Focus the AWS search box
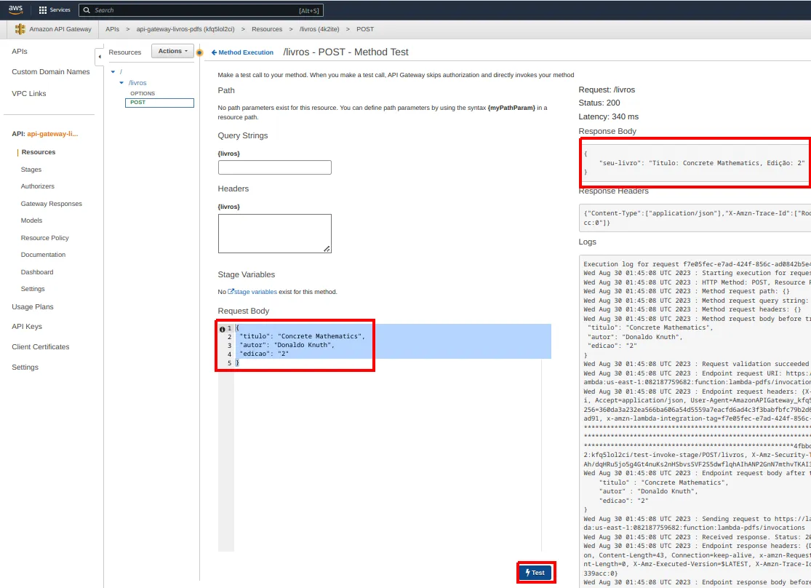The height and width of the screenshot is (588, 811). tap(201, 10)
